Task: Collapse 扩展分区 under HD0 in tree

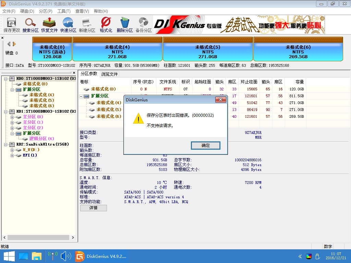Action: click(12, 90)
